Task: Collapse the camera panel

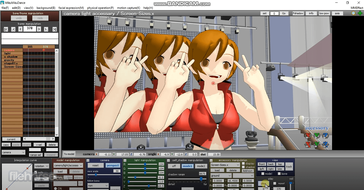Action: [x=88, y=160]
